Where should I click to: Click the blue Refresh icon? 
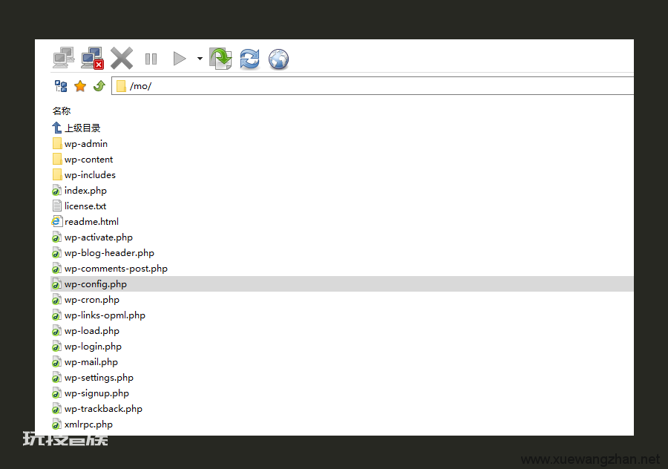coord(249,59)
